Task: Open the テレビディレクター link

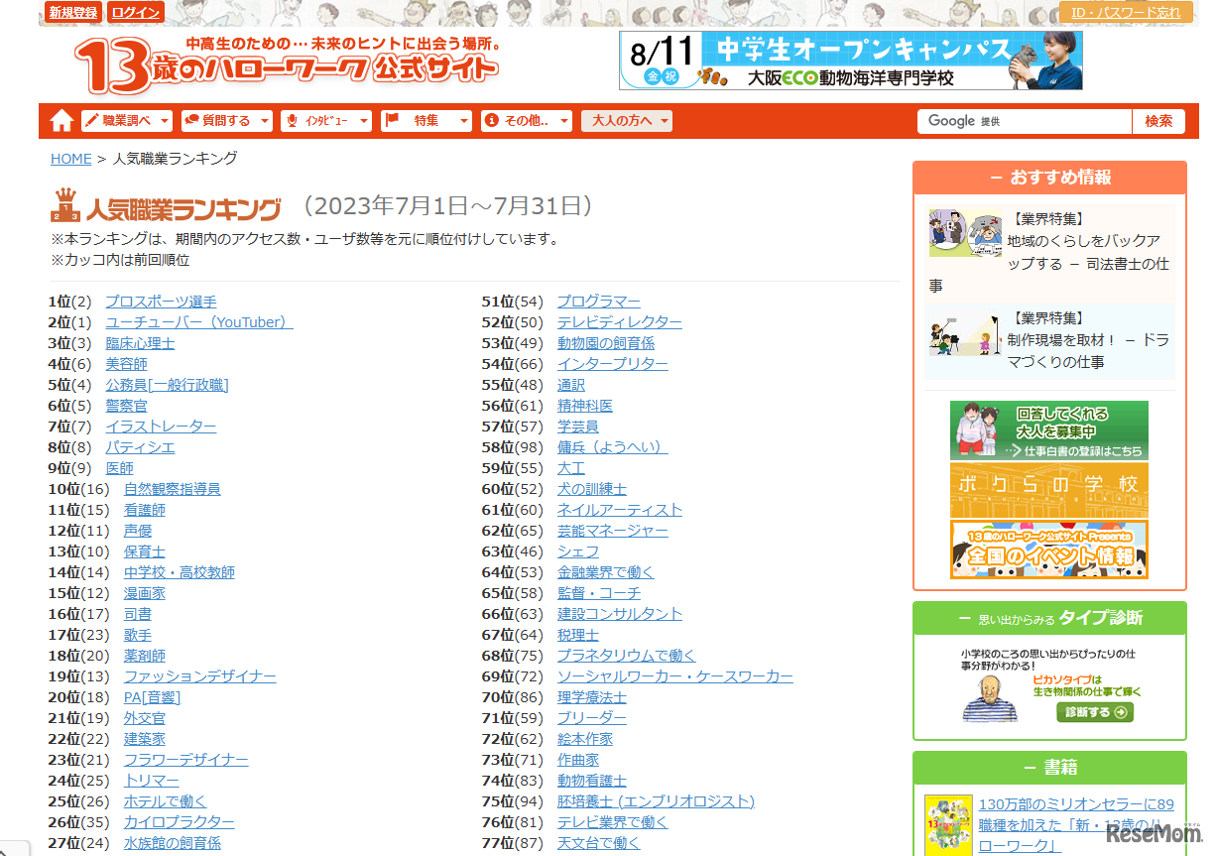Action: pyautogui.click(x=620, y=322)
